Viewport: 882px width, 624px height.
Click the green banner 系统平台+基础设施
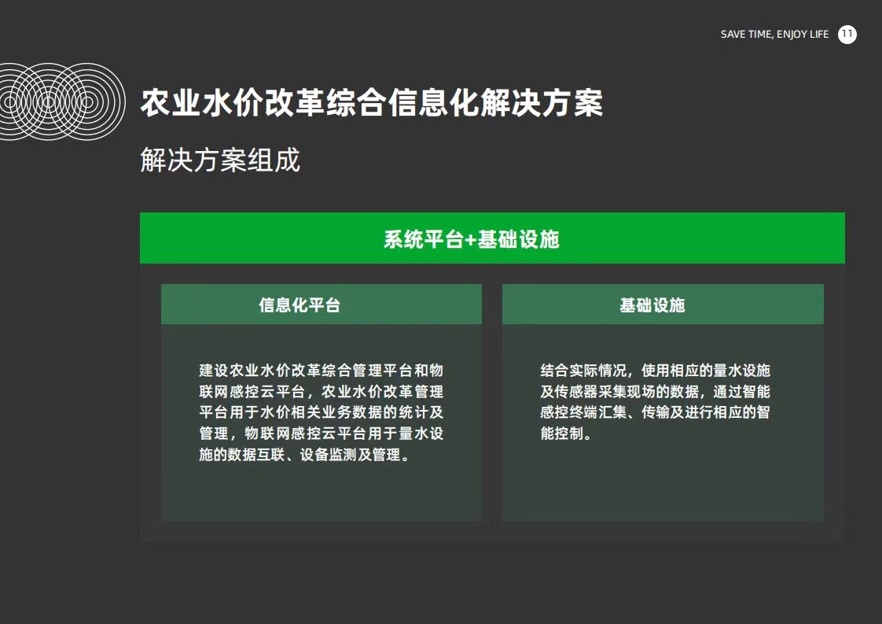pyautogui.click(x=492, y=238)
